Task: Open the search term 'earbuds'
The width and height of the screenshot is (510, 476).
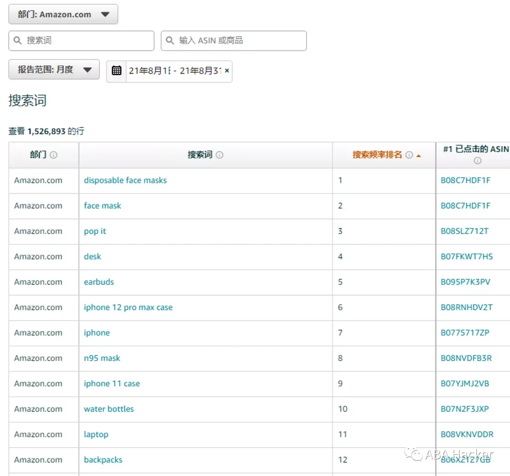Action: point(99,282)
